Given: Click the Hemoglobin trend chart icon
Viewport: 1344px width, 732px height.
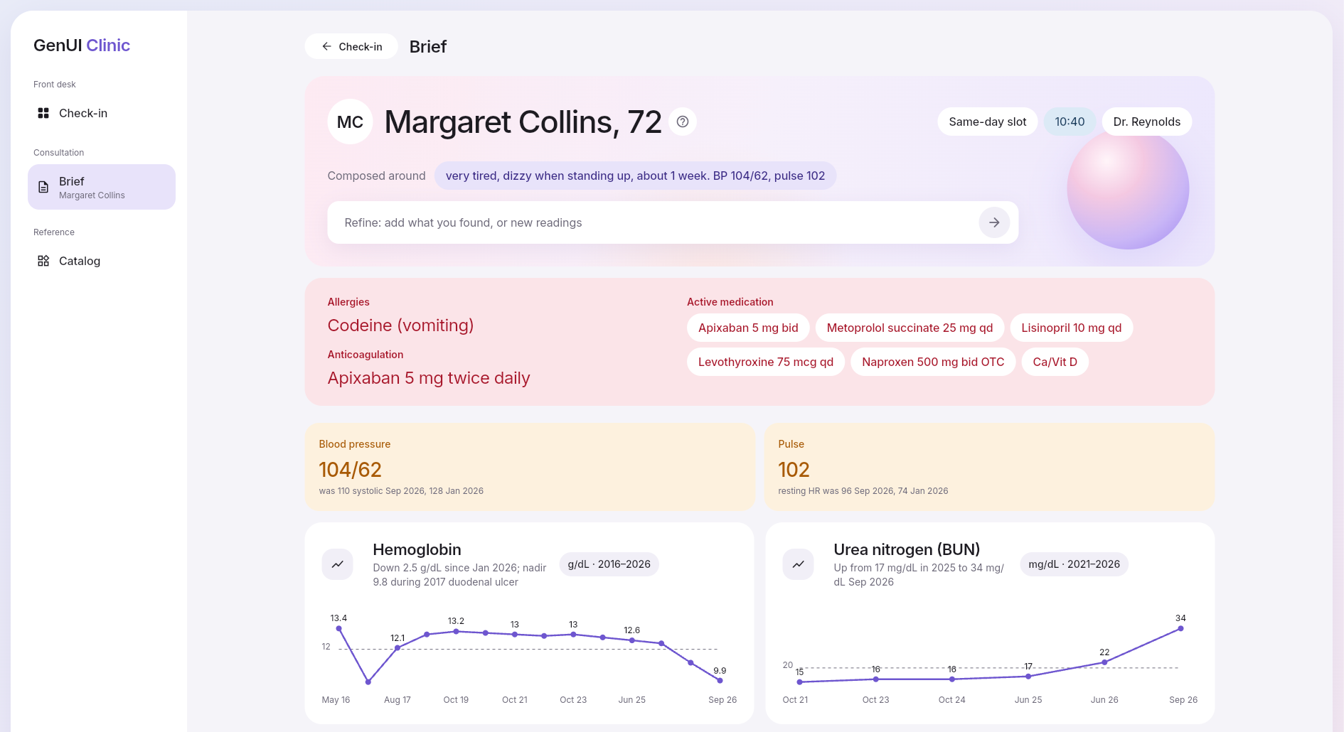Looking at the screenshot, I should 338,564.
